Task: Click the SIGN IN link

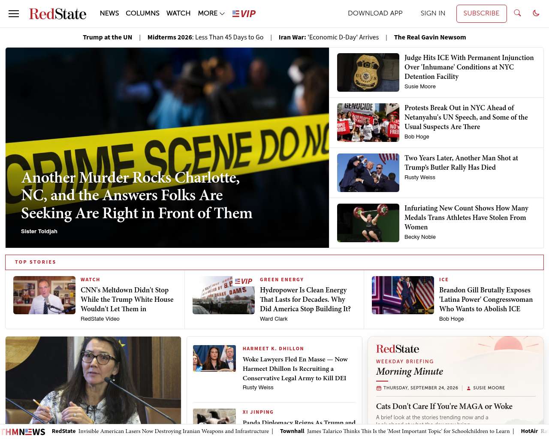Action: (x=433, y=13)
